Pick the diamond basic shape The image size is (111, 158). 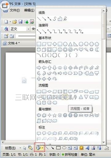[x=55, y=44]
